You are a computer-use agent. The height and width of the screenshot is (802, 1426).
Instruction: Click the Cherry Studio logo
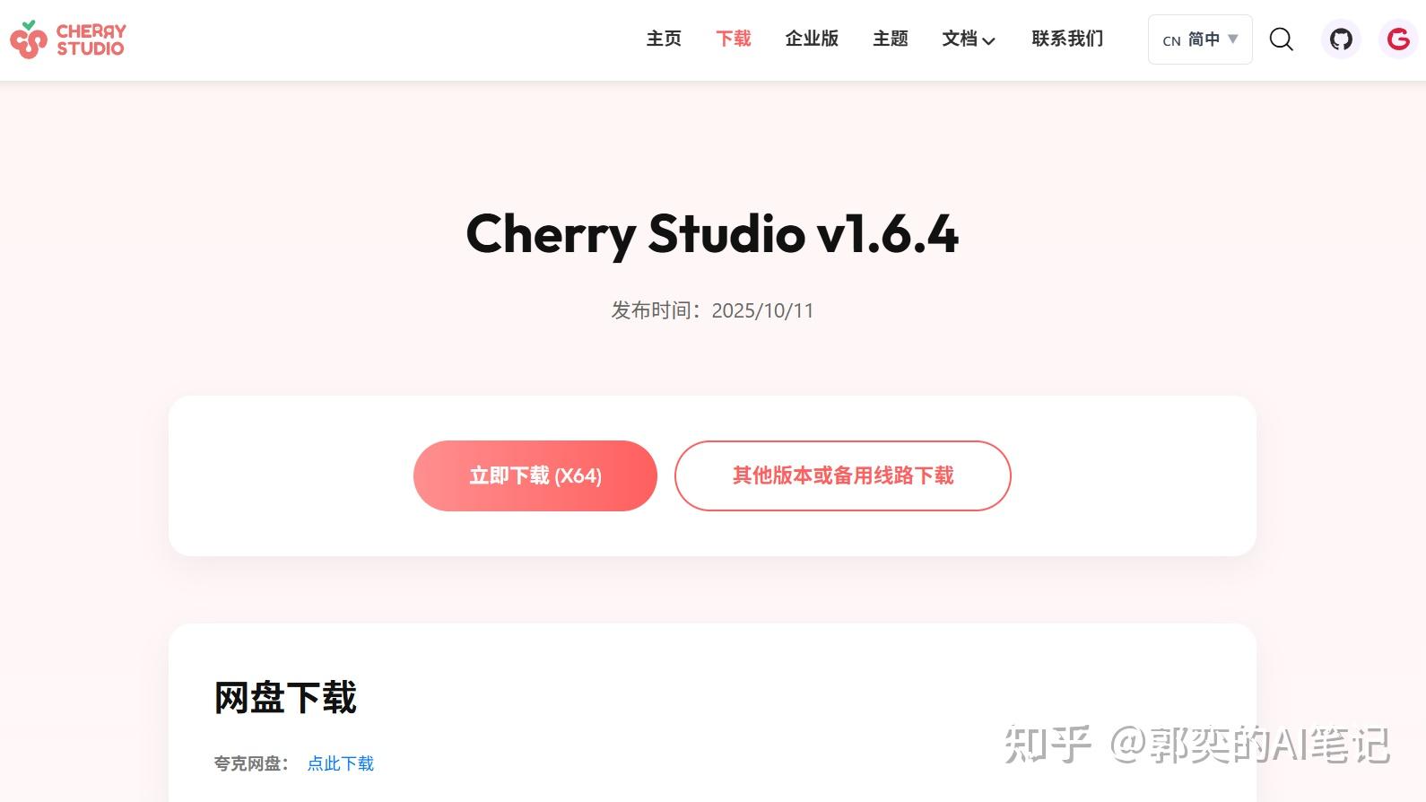point(67,39)
